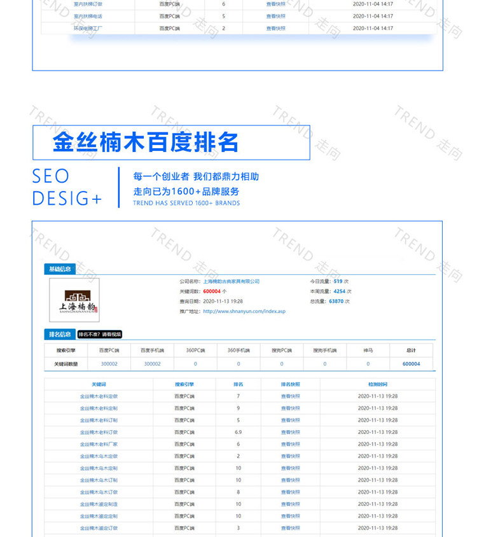View 查看快照 for 环保电梯工厂 row

point(275,29)
